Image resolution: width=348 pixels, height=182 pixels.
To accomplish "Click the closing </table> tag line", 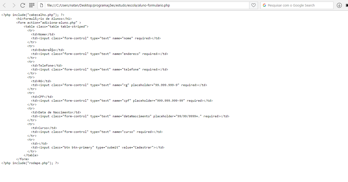I will (31, 155).
